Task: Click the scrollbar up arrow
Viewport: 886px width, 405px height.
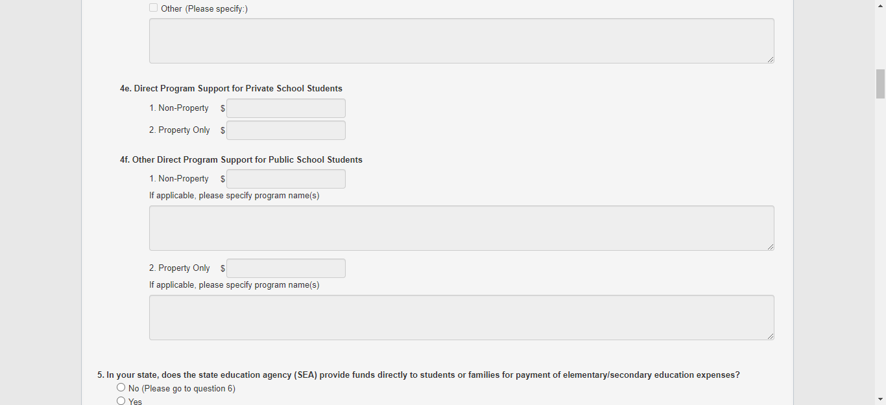Action: [880, 5]
